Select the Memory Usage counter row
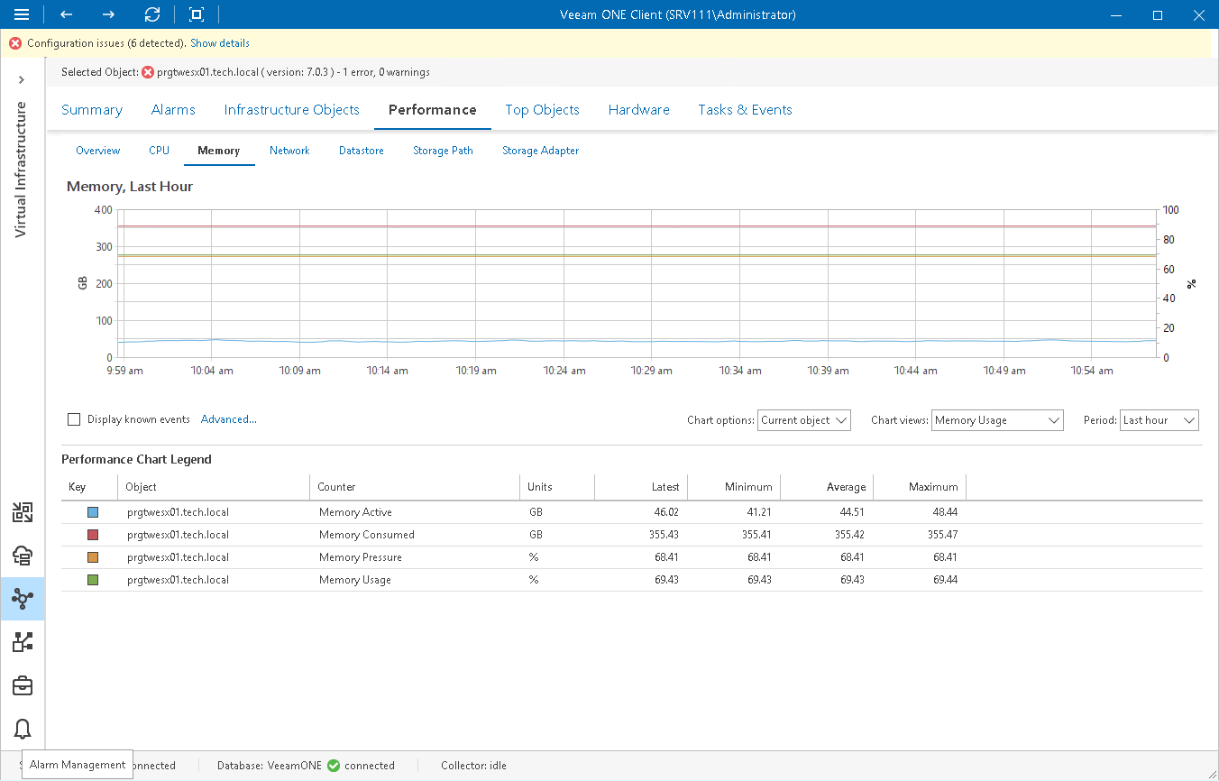The image size is (1219, 781). point(632,580)
